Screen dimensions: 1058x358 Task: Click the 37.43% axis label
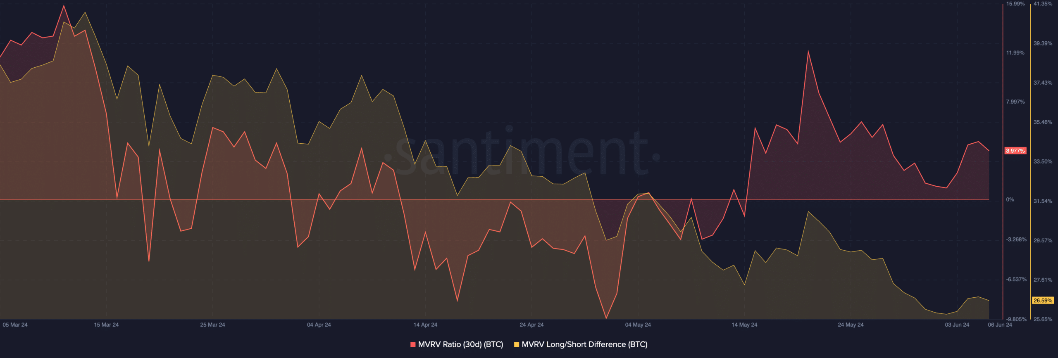[1043, 83]
